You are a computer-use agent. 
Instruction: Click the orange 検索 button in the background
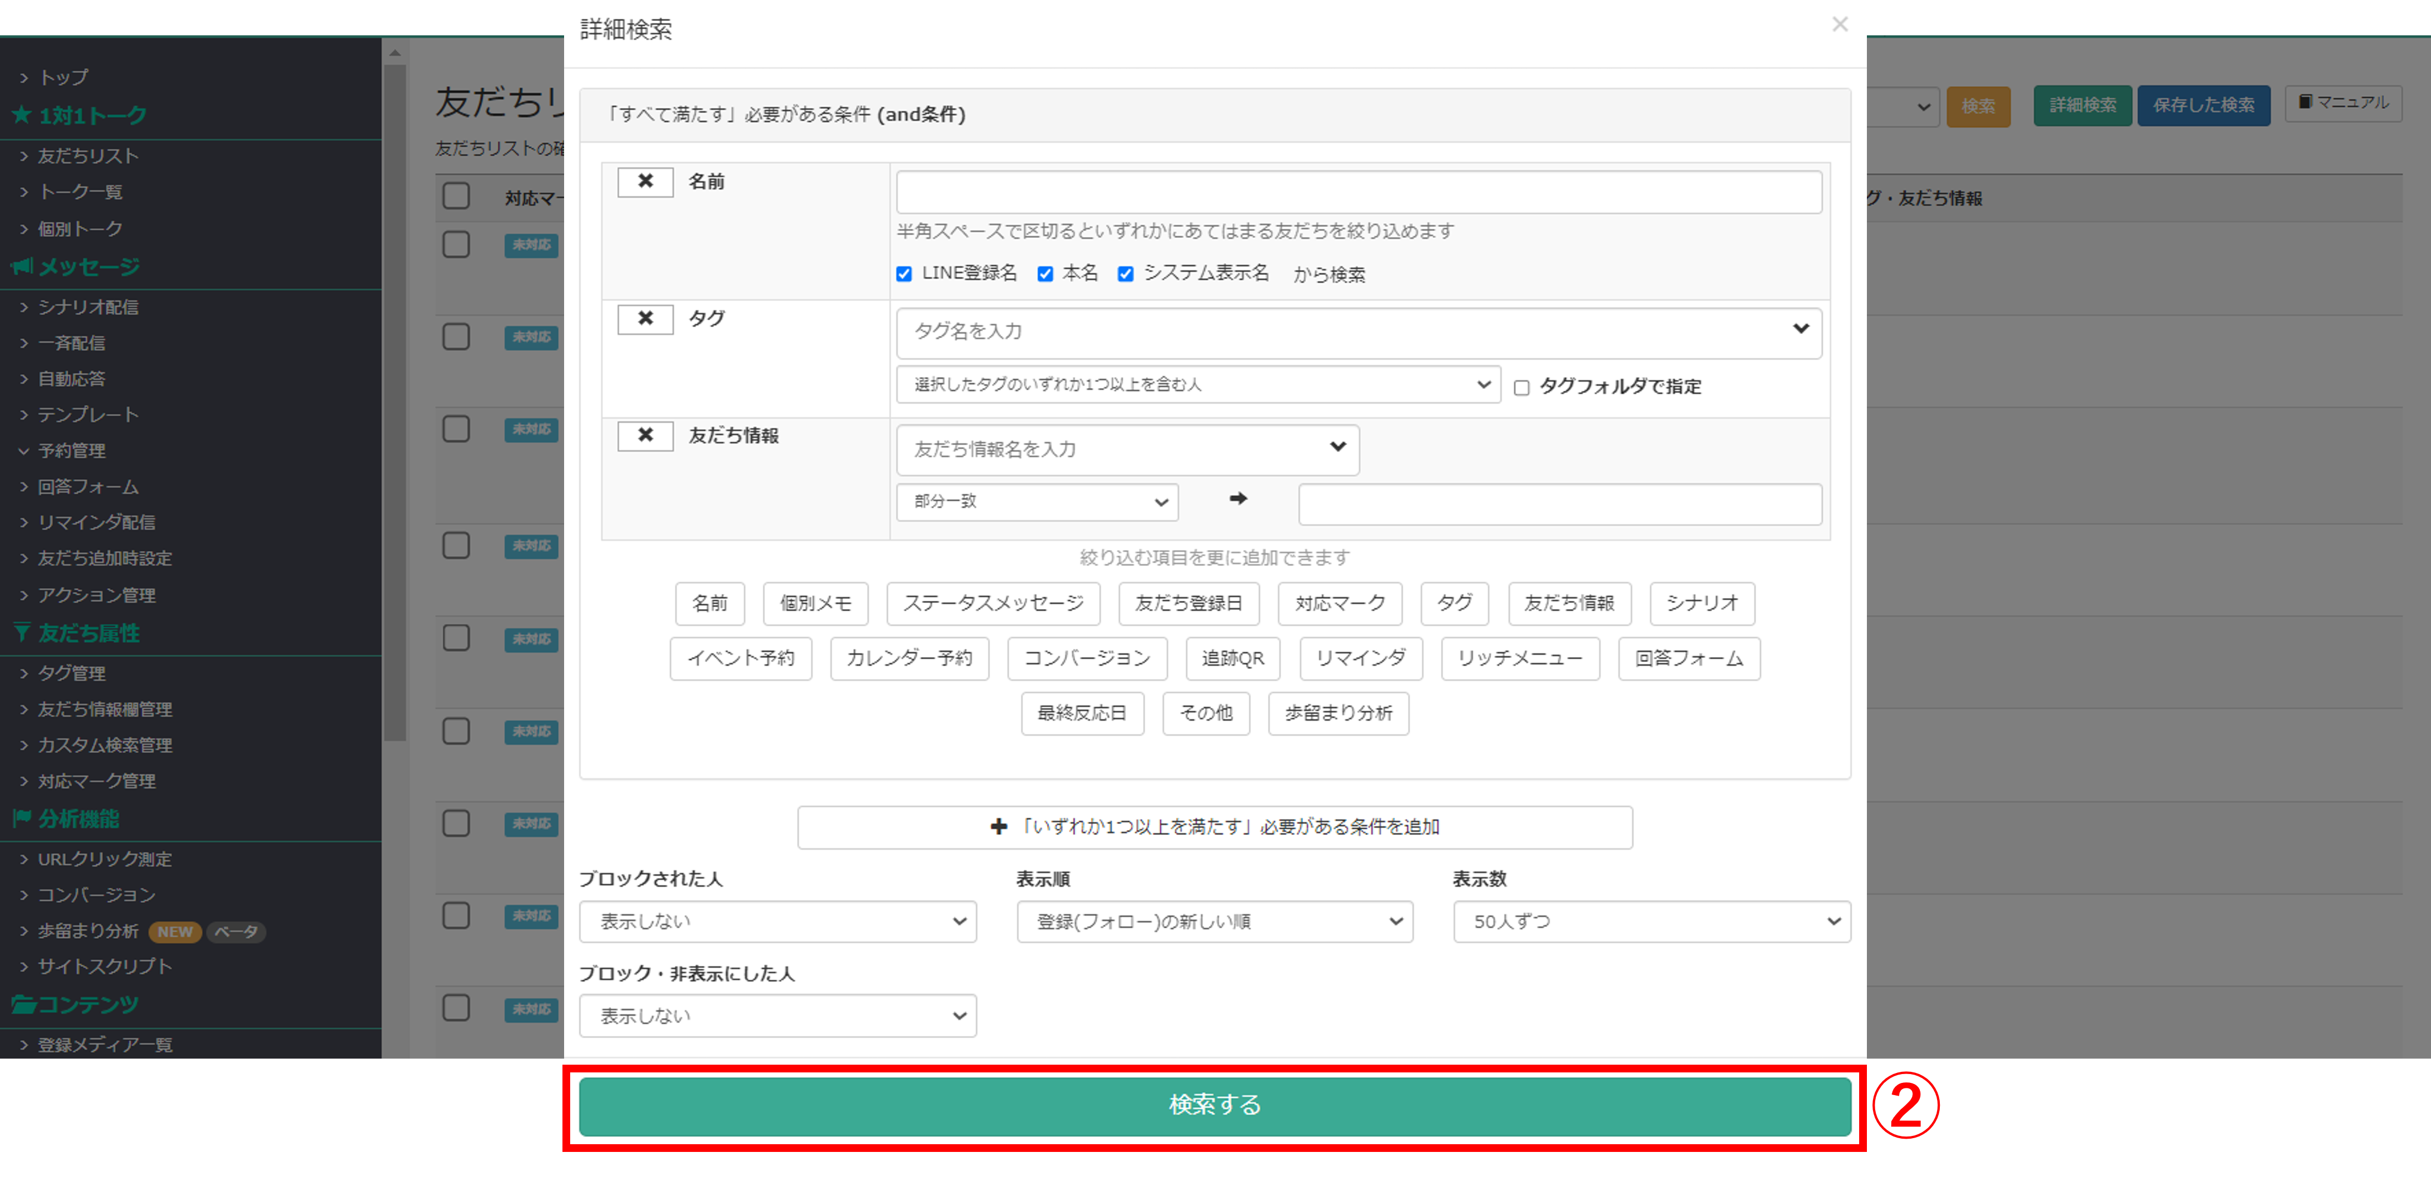coord(1978,105)
